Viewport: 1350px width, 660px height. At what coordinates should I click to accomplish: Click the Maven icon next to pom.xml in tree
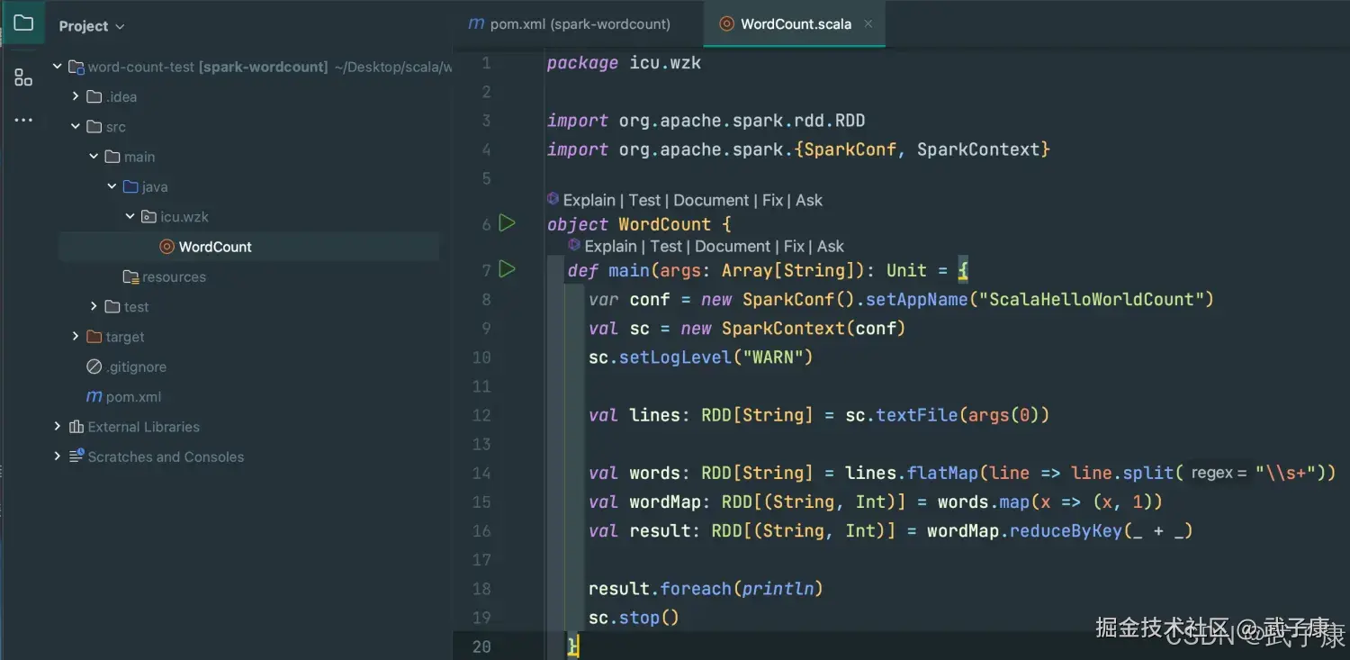pyautogui.click(x=94, y=396)
